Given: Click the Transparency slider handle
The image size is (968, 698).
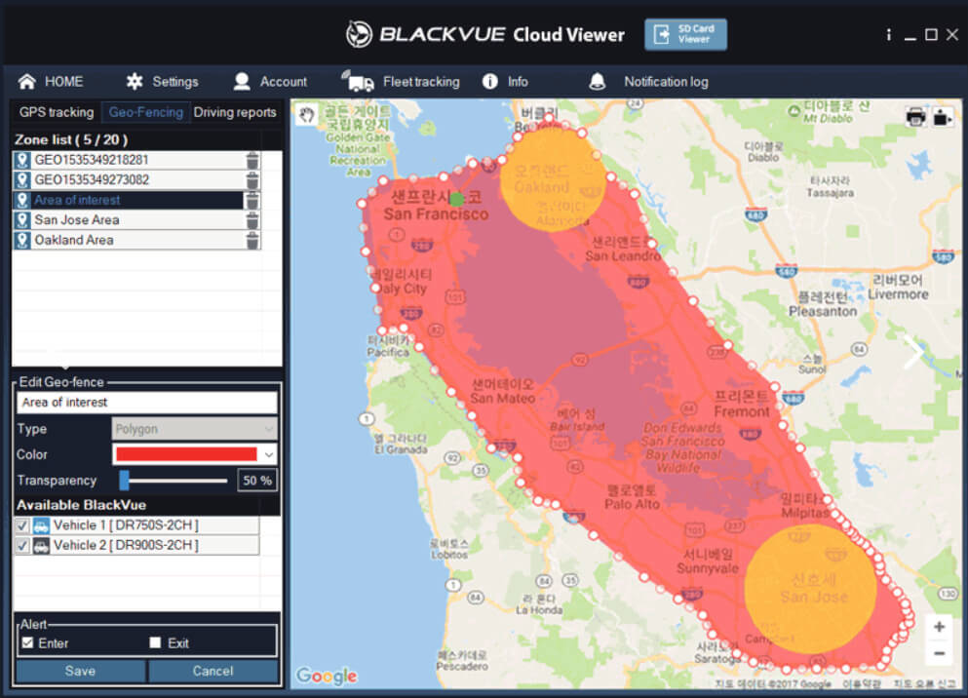Looking at the screenshot, I should click(125, 480).
